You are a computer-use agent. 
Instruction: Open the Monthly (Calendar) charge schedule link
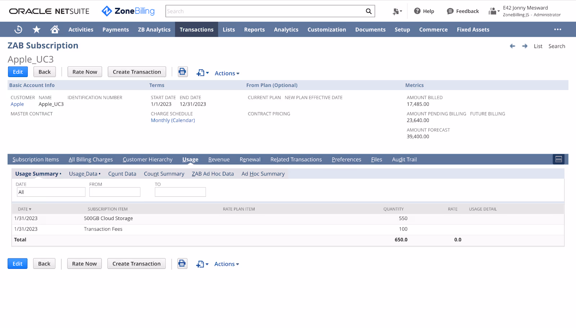(x=173, y=120)
